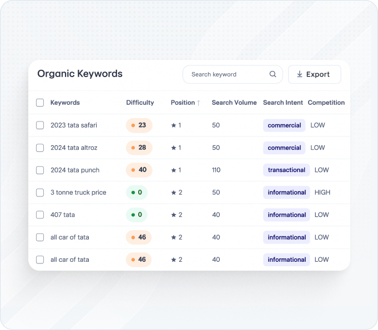Image resolution: width=378 pixels, height=330 pixels.
Task: Check the box for 2023 tata safari
Action: pos(40,125)
